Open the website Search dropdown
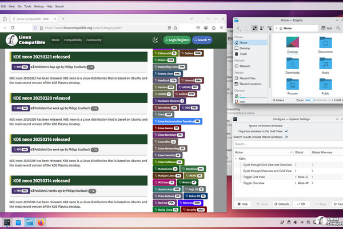This screenshot has width=343, height=229. (x=202, y=40)
